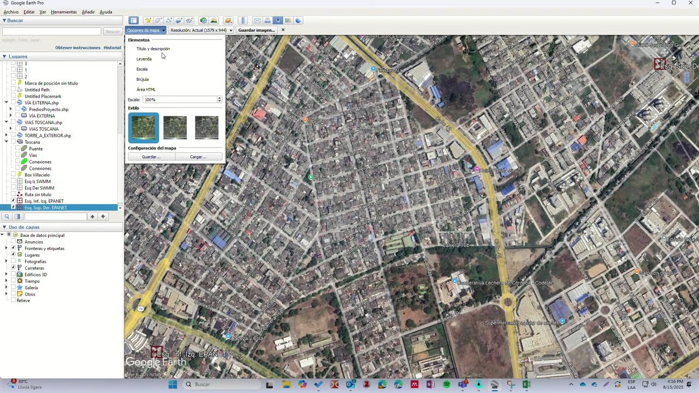Select the Add path tool
Image resolution: width=699 pixels, height=393 pixels.
169,21
